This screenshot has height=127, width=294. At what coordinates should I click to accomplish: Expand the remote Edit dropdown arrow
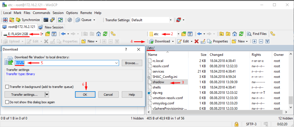point(192,41)
